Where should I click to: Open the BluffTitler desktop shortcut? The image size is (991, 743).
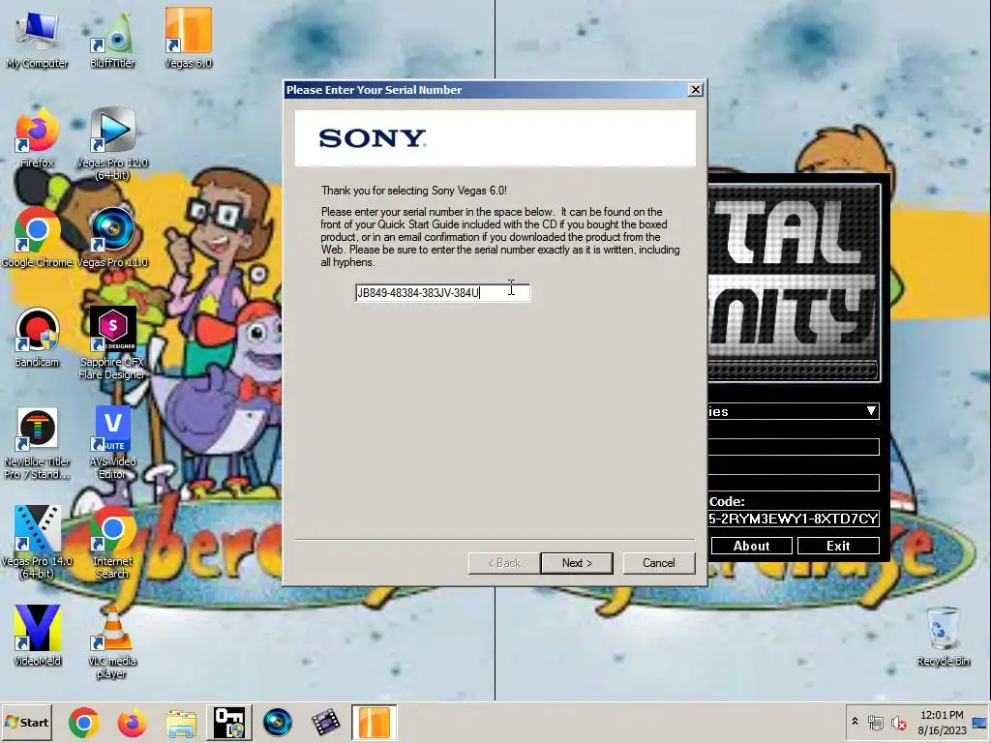(112, 39)
